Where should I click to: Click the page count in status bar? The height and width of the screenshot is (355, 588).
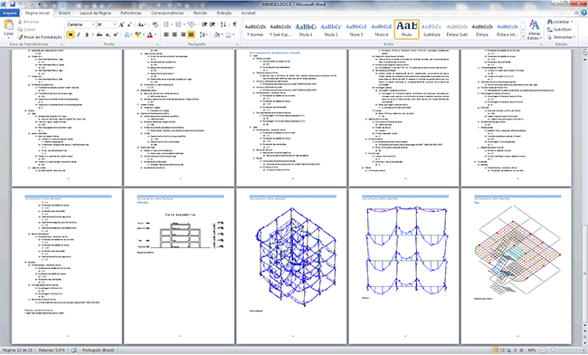[x=17, y=350]
